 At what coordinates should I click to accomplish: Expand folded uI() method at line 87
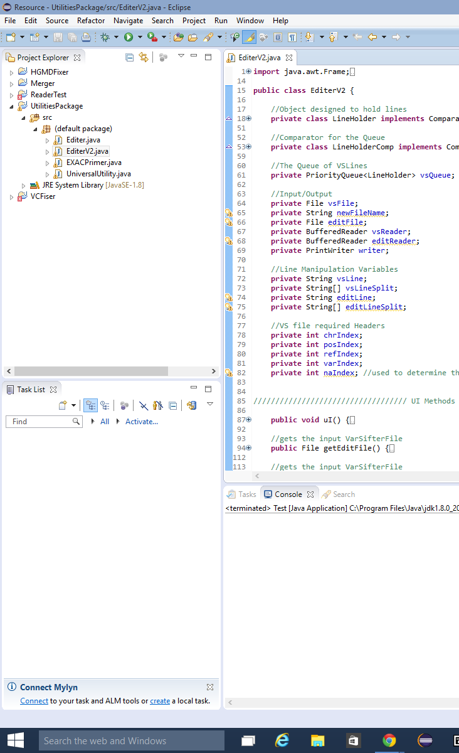248,420
